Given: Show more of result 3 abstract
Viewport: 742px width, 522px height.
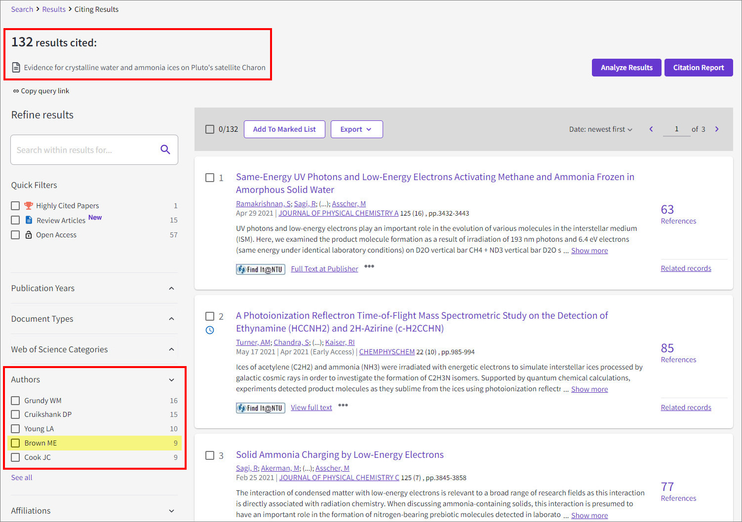Looking at the screenshot, I should (589, 516).
